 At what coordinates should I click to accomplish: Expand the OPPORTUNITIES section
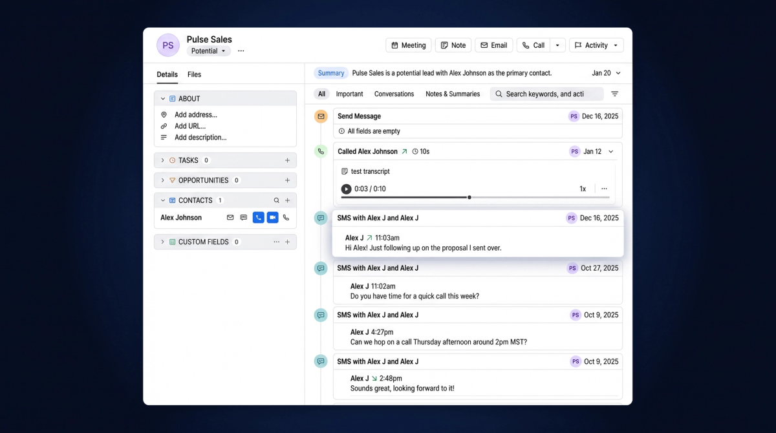point(163,180)
